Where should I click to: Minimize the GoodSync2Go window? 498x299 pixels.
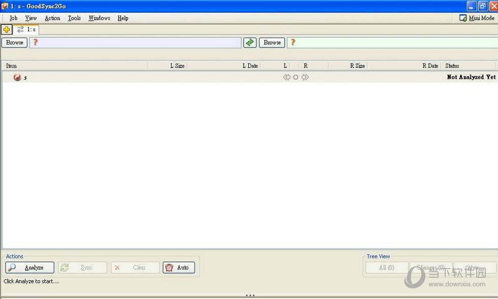pos(472,6)
